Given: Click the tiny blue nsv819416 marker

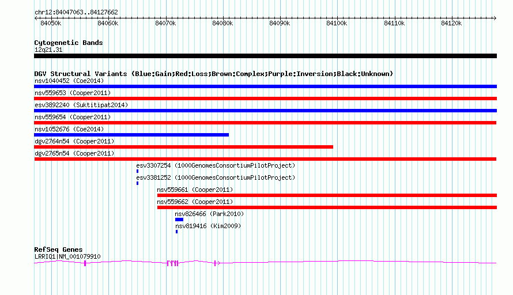Looking at the screenshot, I should coord(177,232).
